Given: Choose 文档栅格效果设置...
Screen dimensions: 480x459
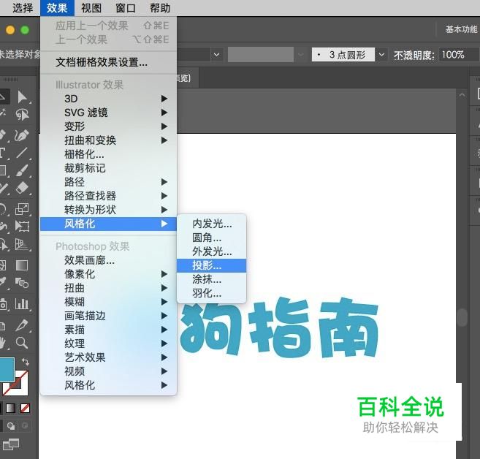Looking at the screenshot, I should tap(108, 62).
